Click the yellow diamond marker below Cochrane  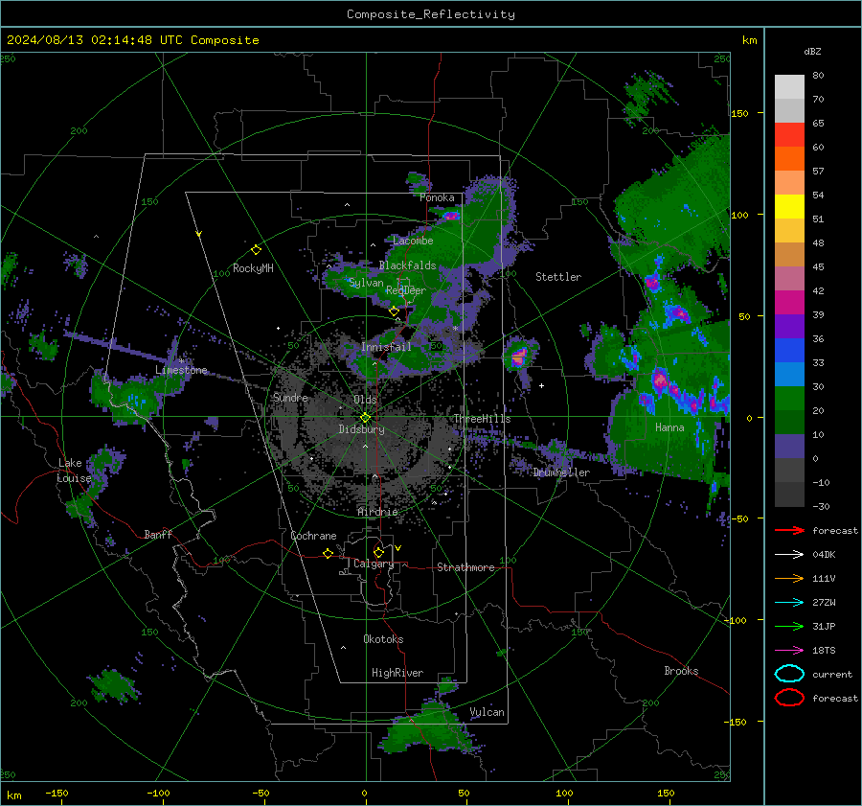(x=328, y=553)
